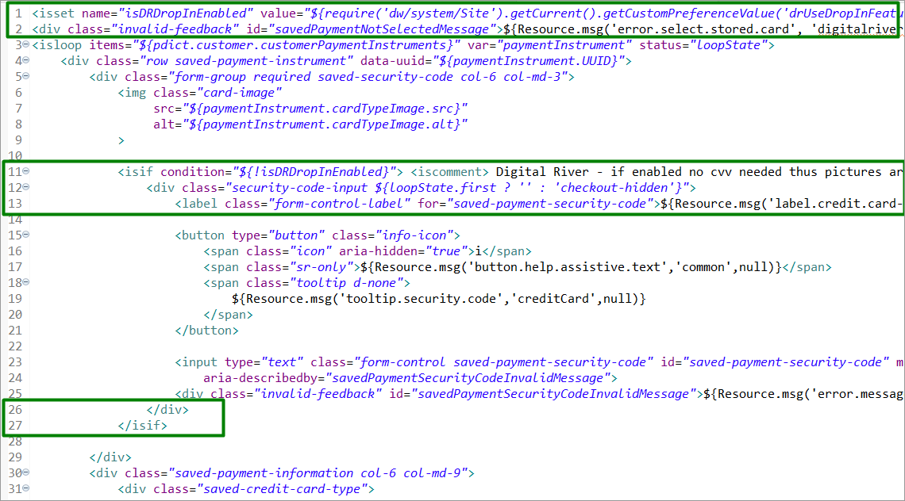905x501 pixels.
Task: Click the cardTypeImage.src expression
Action: pos(325,109)
